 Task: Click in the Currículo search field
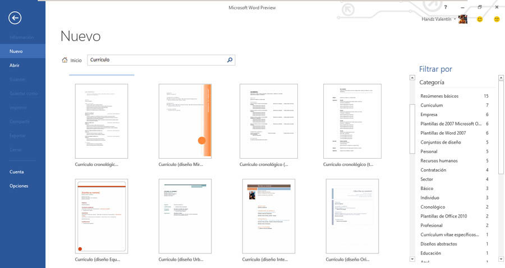pyautogui.click(x=156, y=60)
